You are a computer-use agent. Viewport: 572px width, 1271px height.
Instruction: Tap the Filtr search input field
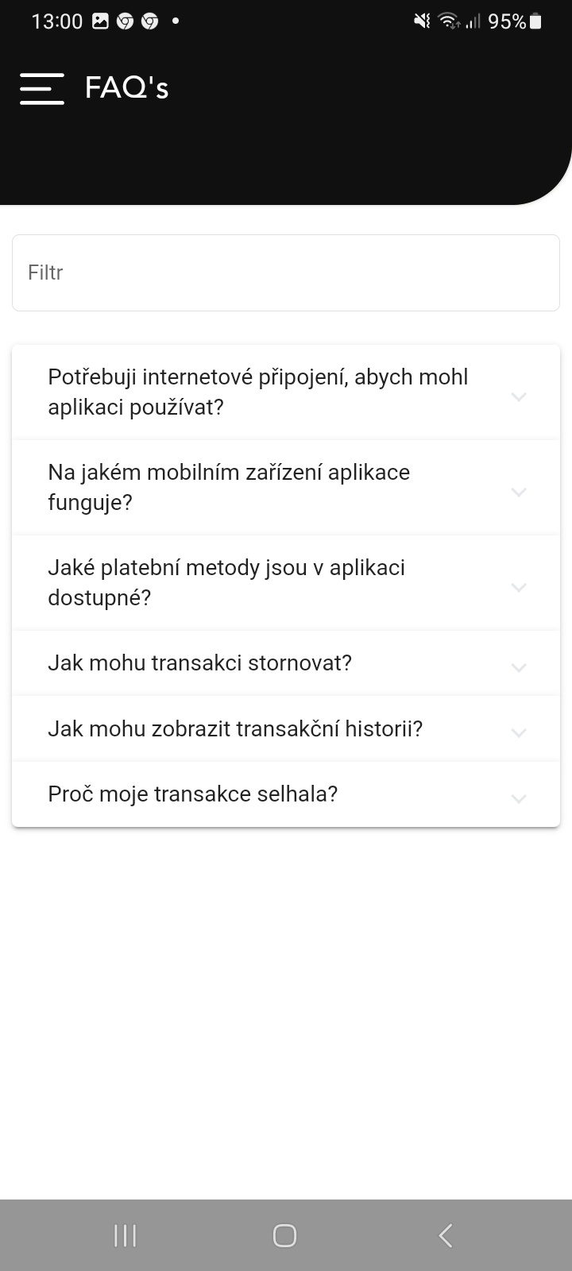pos(286,272)
